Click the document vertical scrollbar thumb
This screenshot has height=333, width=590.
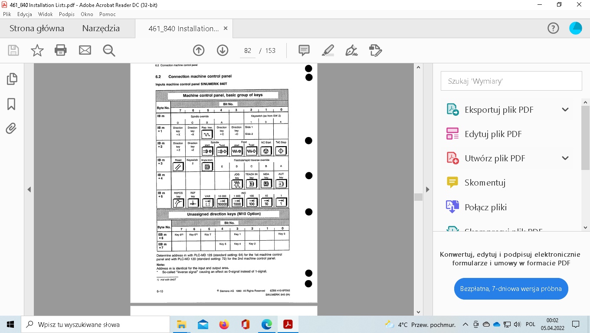click(x=418, y=197)
